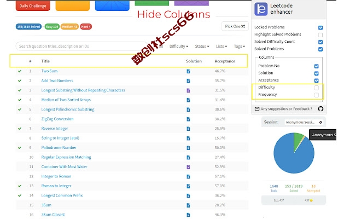Sort by Solution column header
350x219 pixels.
(194, 61)
